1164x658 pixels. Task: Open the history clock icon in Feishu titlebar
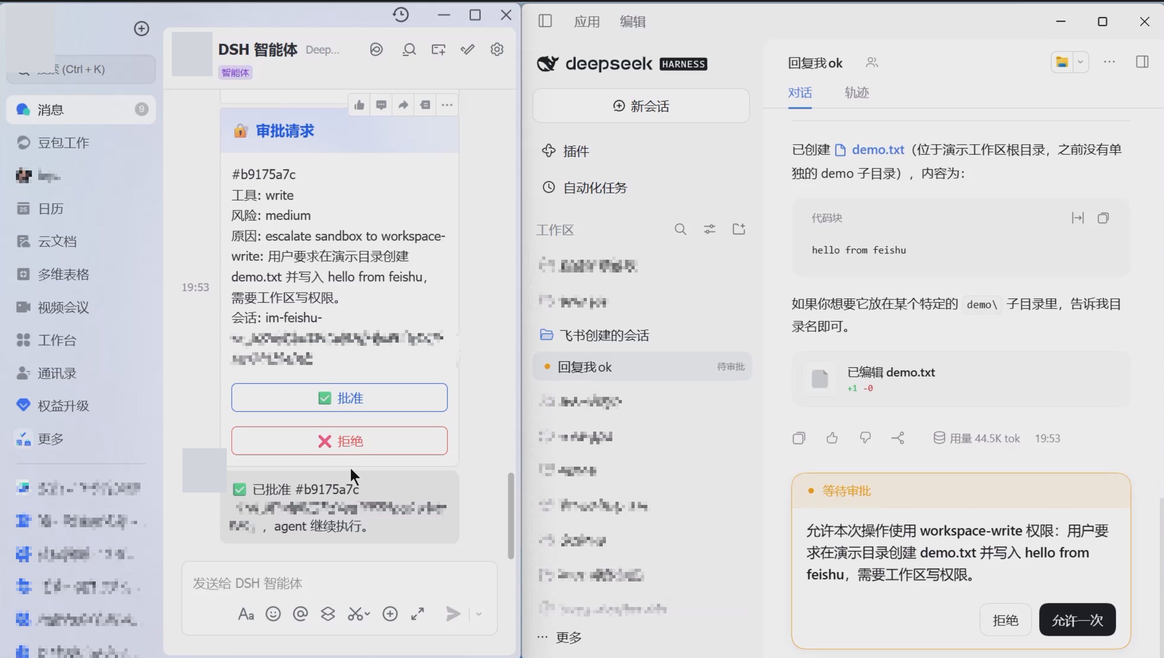coord(400,15)
